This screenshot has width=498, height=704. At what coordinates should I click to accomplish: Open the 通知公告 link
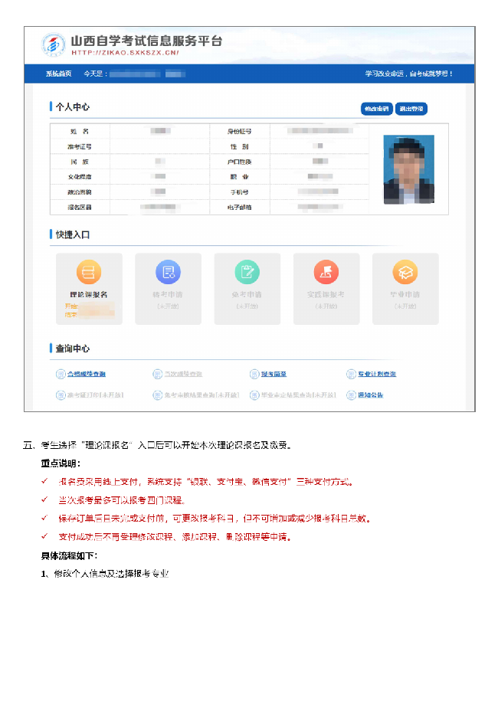click(x=371, y=395)
